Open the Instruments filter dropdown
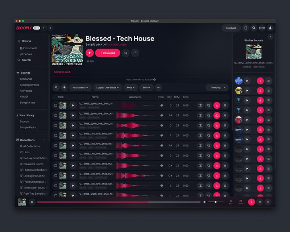Viewport: 290px width, 232px height. (80, 87)
